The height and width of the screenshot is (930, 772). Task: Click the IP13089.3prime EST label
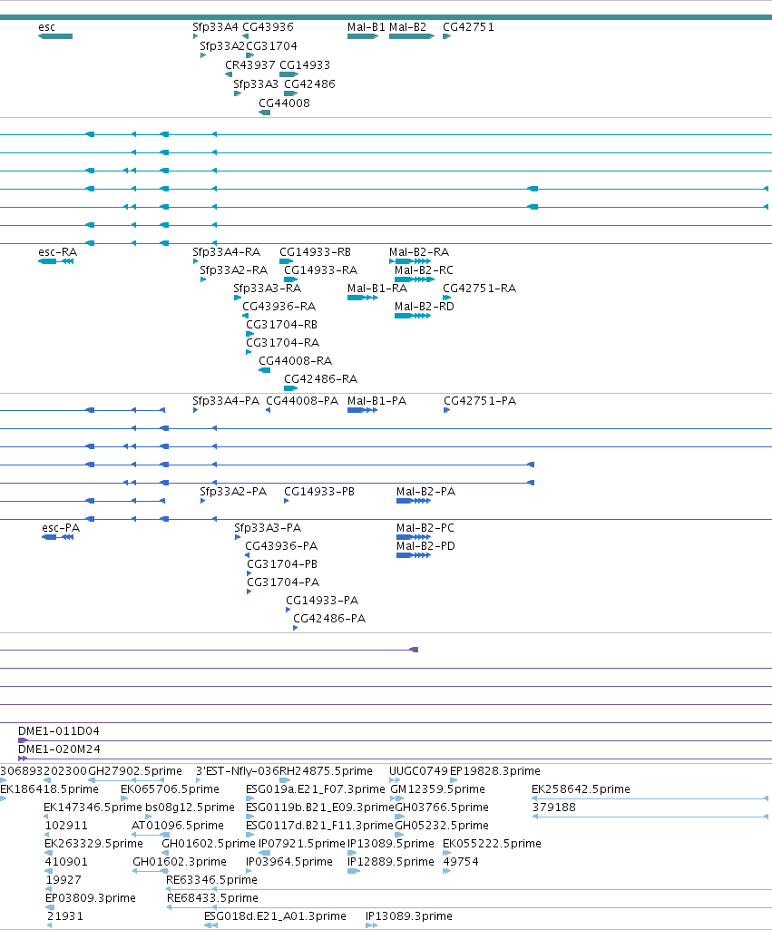[409, 915]
